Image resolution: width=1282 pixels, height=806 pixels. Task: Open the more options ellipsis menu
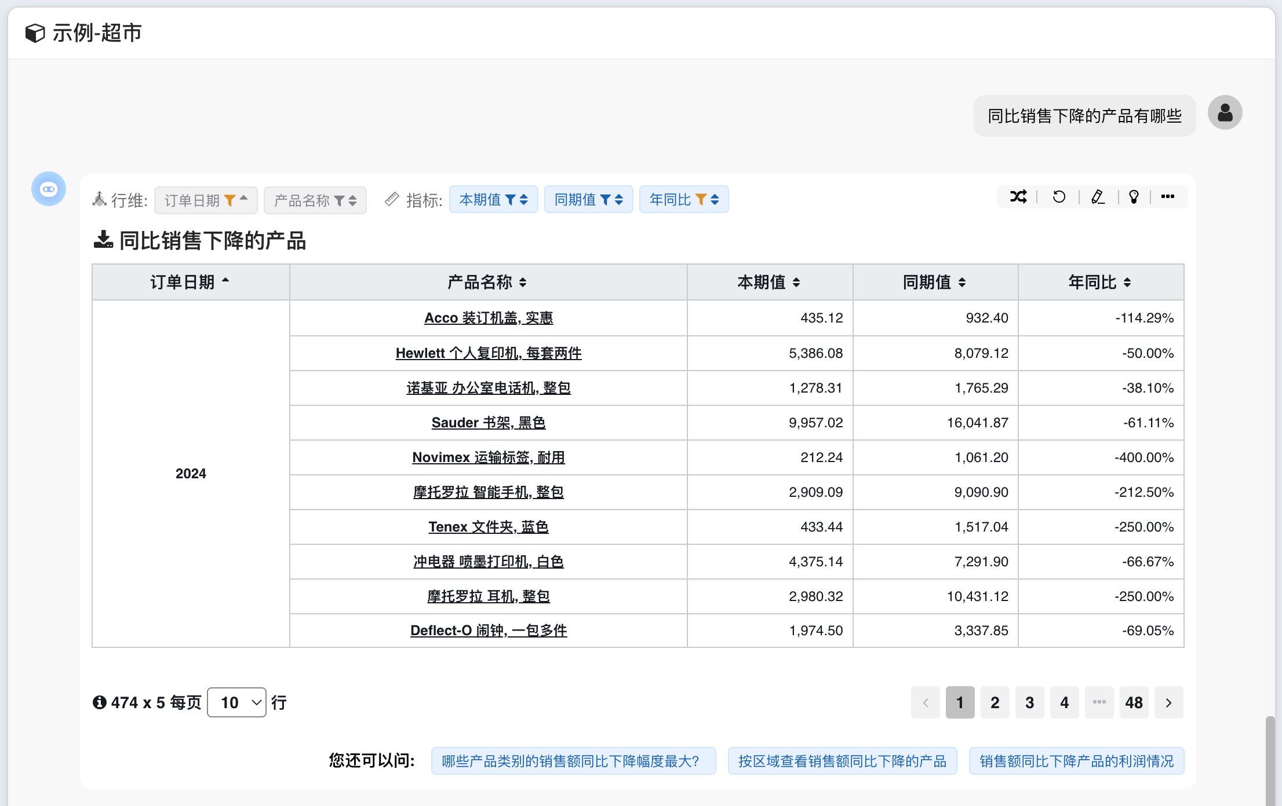[1168, 197]
